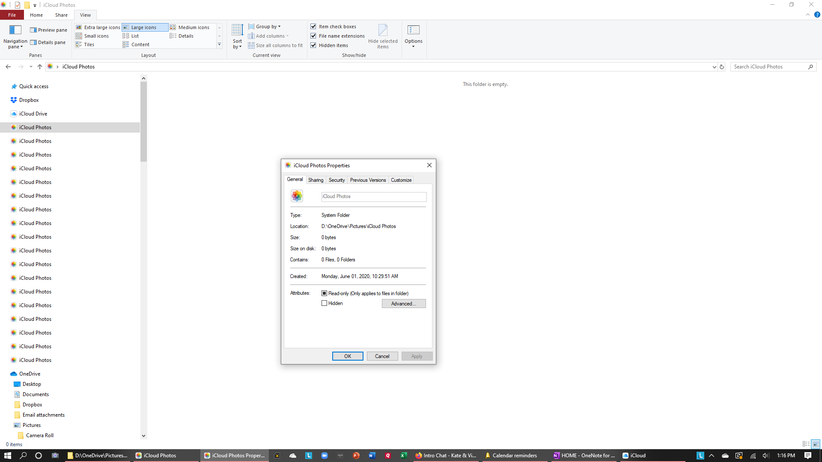The width and height of the screenshot is (822, 462).
Task: Select Large icons layout
Action: coord(144,27)
